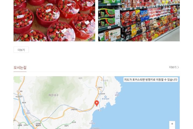Expand photos with the left 더보기 button
The image size is (193, 129).
tap(21, 50)
